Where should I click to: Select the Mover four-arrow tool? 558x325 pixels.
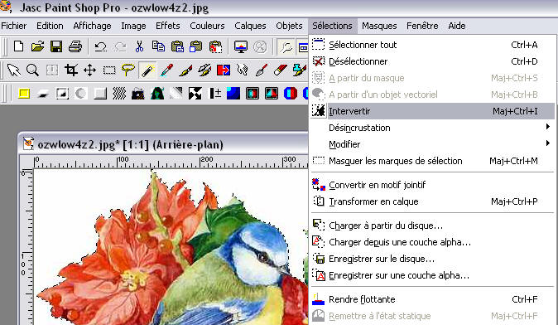click(89, 70)
